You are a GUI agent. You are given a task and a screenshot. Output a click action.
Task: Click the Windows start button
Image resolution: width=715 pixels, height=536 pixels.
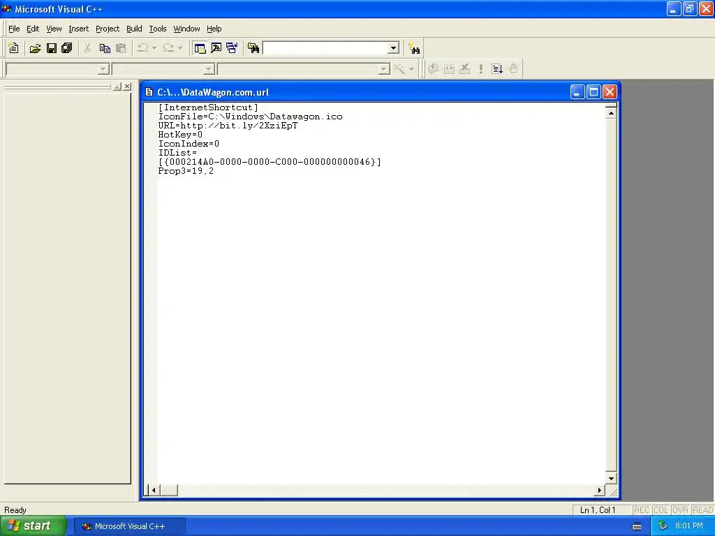[33, 526]
